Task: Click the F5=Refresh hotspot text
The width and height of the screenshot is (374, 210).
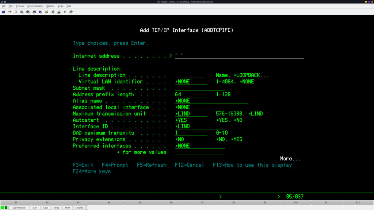Action: click(152, 165)
